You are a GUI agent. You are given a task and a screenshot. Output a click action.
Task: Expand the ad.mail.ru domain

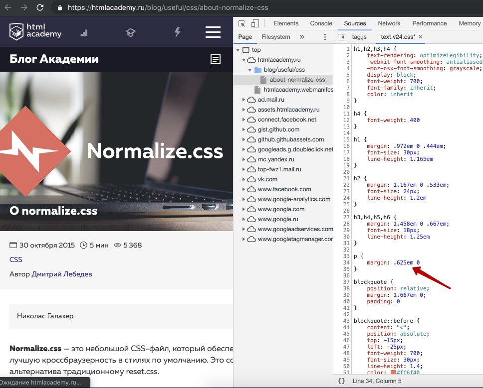243,100
